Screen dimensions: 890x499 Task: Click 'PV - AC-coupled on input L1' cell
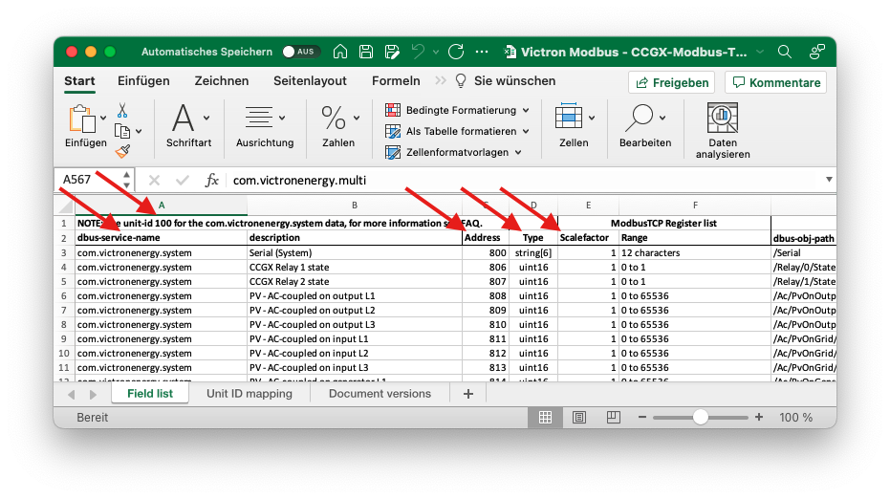(x=354, y=339)
